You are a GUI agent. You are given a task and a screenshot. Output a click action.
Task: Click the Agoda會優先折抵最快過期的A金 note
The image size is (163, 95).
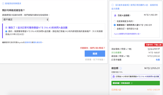(x=127, y=34)
